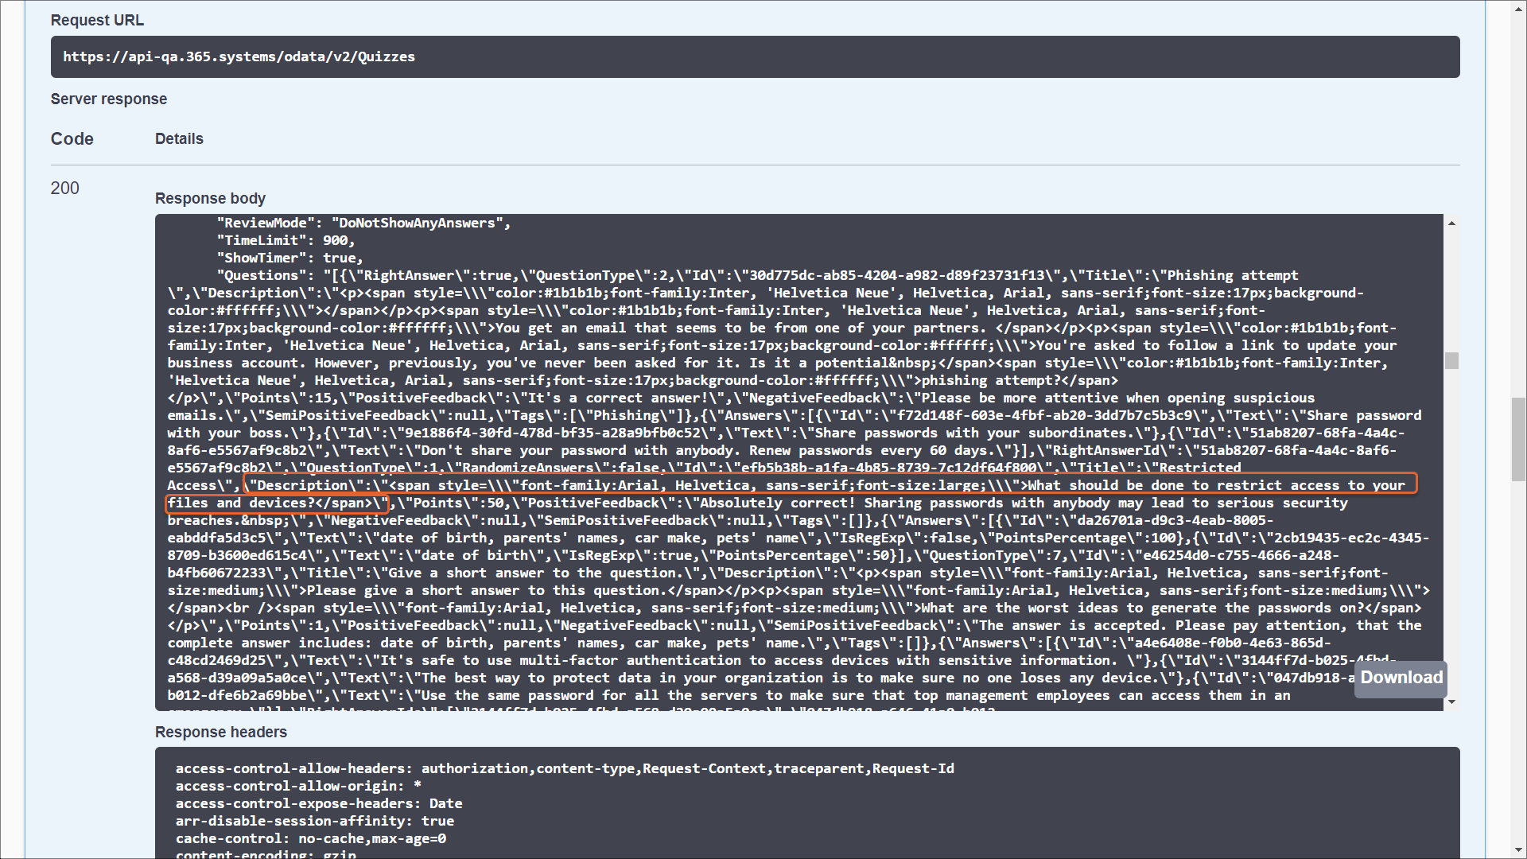Viewport: 1527px width, 859px height.
Task: Click the Request URL text box
Action: [x=755, y=56]
